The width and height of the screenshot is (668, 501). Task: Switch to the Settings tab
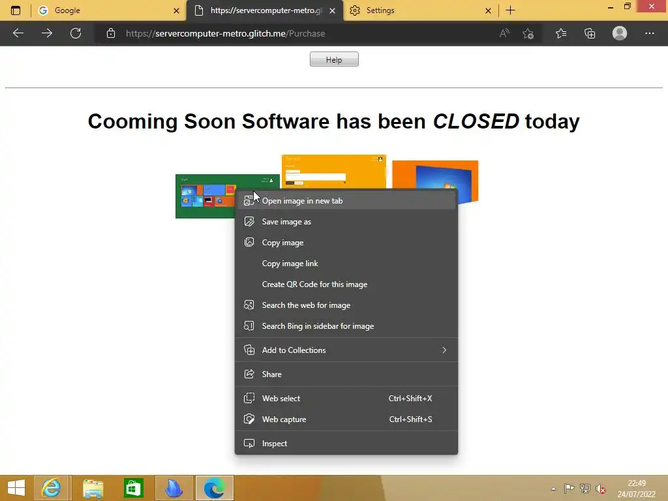[419, 10]
